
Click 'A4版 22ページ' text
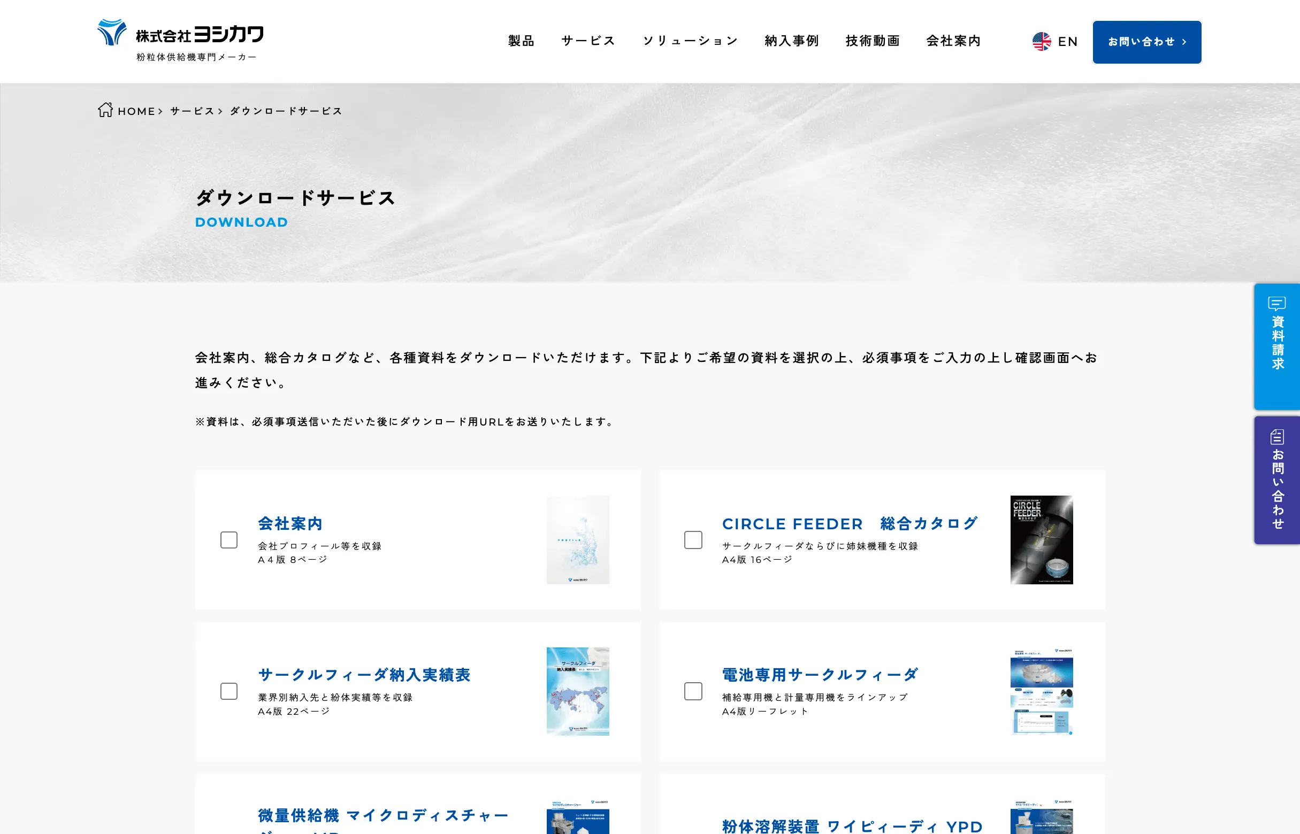(294, 711)
